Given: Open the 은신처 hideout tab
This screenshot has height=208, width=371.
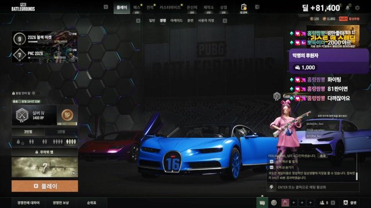Looking at the screenshot, I should pos(192,8).
